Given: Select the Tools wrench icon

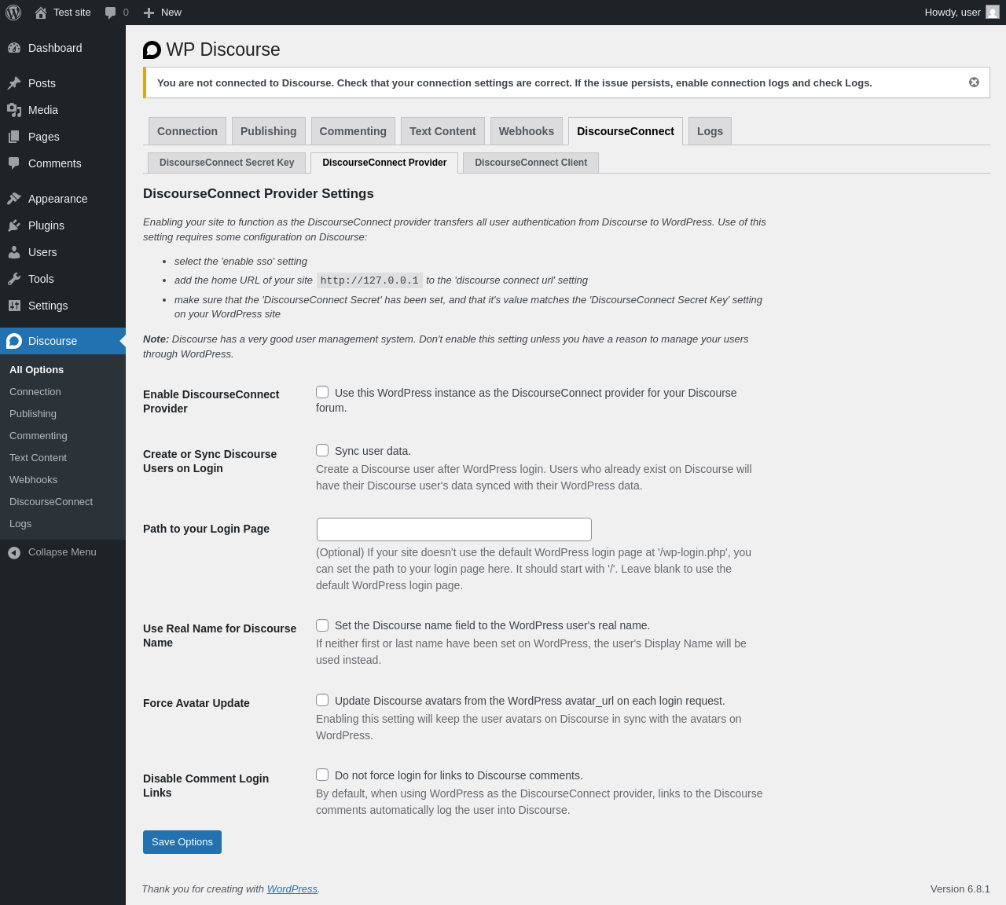Looking at the screenshot, I should (14, 279).
